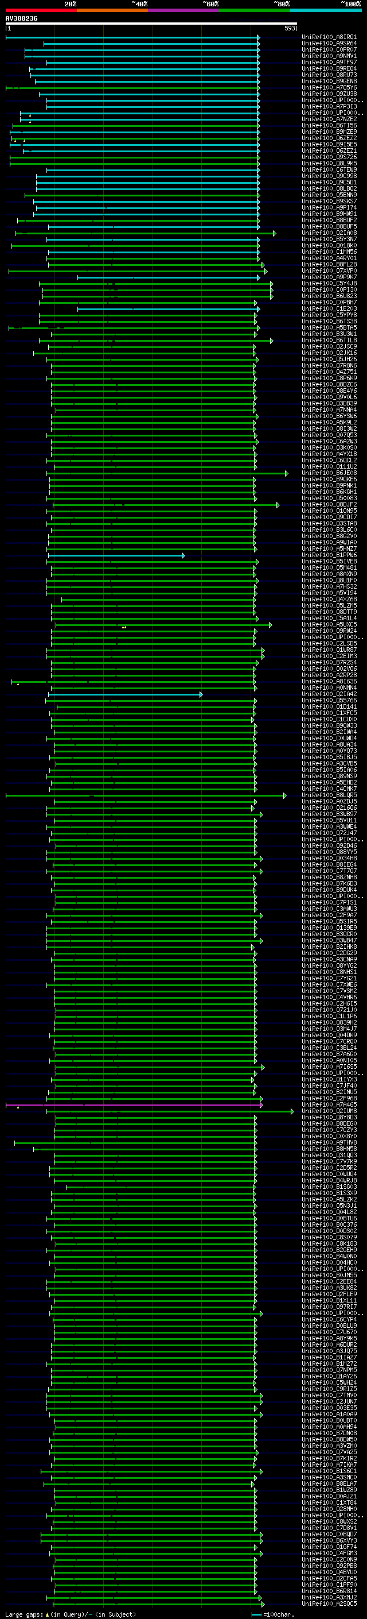Click UniRef100_B8ELA7 label
The image size is (367, 1619).
coord(329,1484)
